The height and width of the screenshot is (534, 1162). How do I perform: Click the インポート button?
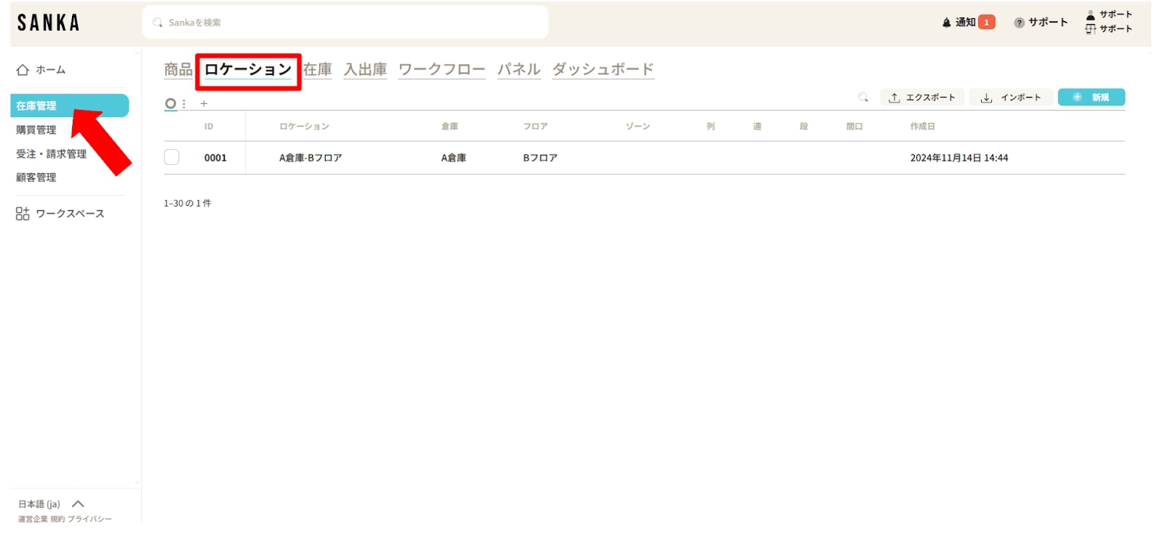pos(1011,97)
